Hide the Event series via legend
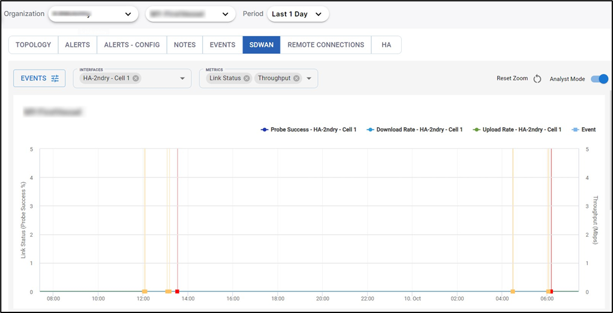 click(584, 130)
